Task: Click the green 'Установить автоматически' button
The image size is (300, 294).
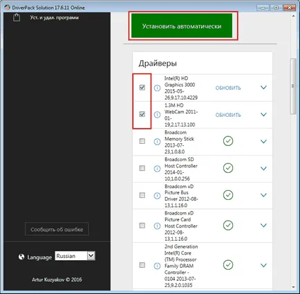Action: [182, 26]
